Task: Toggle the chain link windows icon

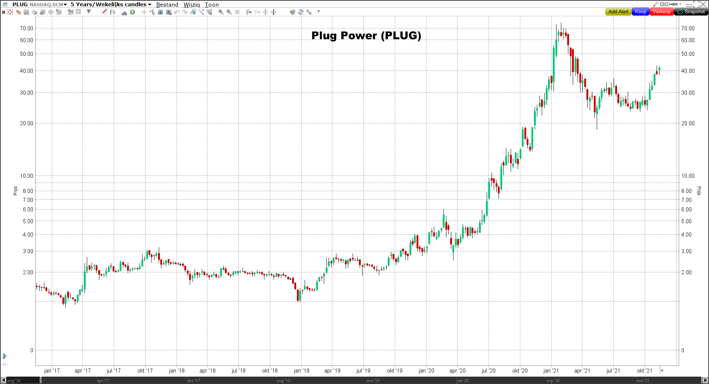Action: [664, 4]
